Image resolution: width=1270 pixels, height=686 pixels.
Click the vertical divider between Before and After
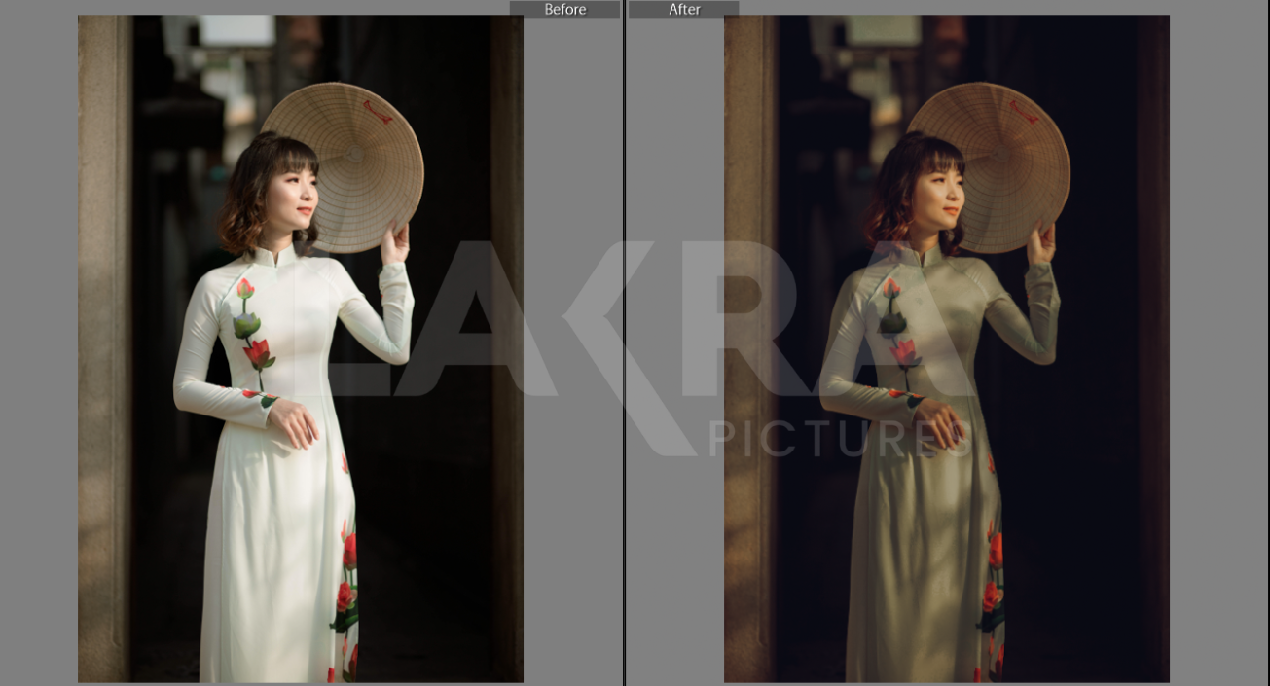[624, 343]
